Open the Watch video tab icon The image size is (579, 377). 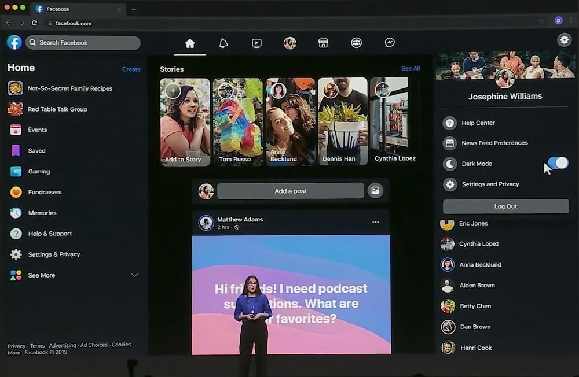[x=256, y=43]
